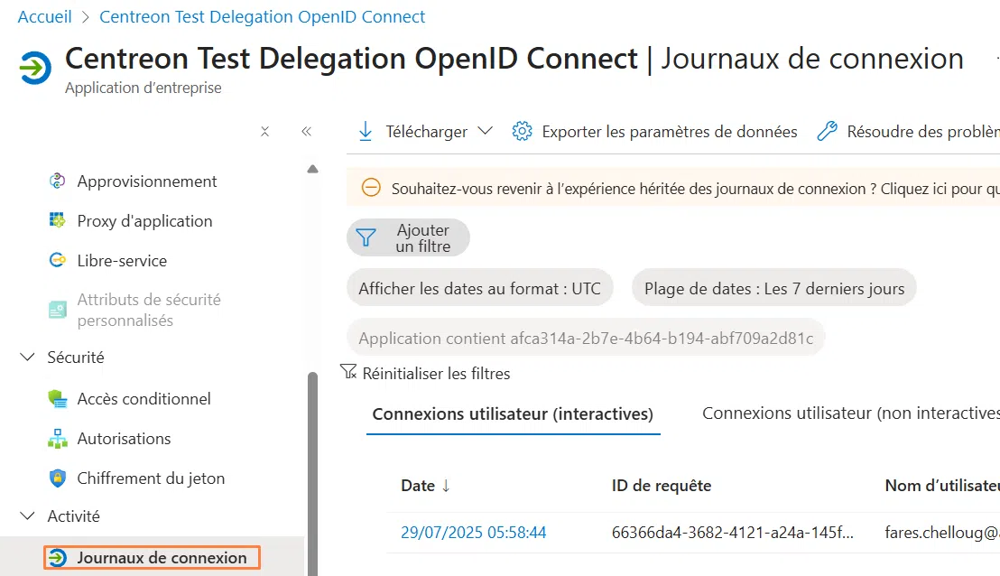Screen dimensions: 1000x576
Task: Collapse the Sécurité section
Action: click(x=27, y=357)
